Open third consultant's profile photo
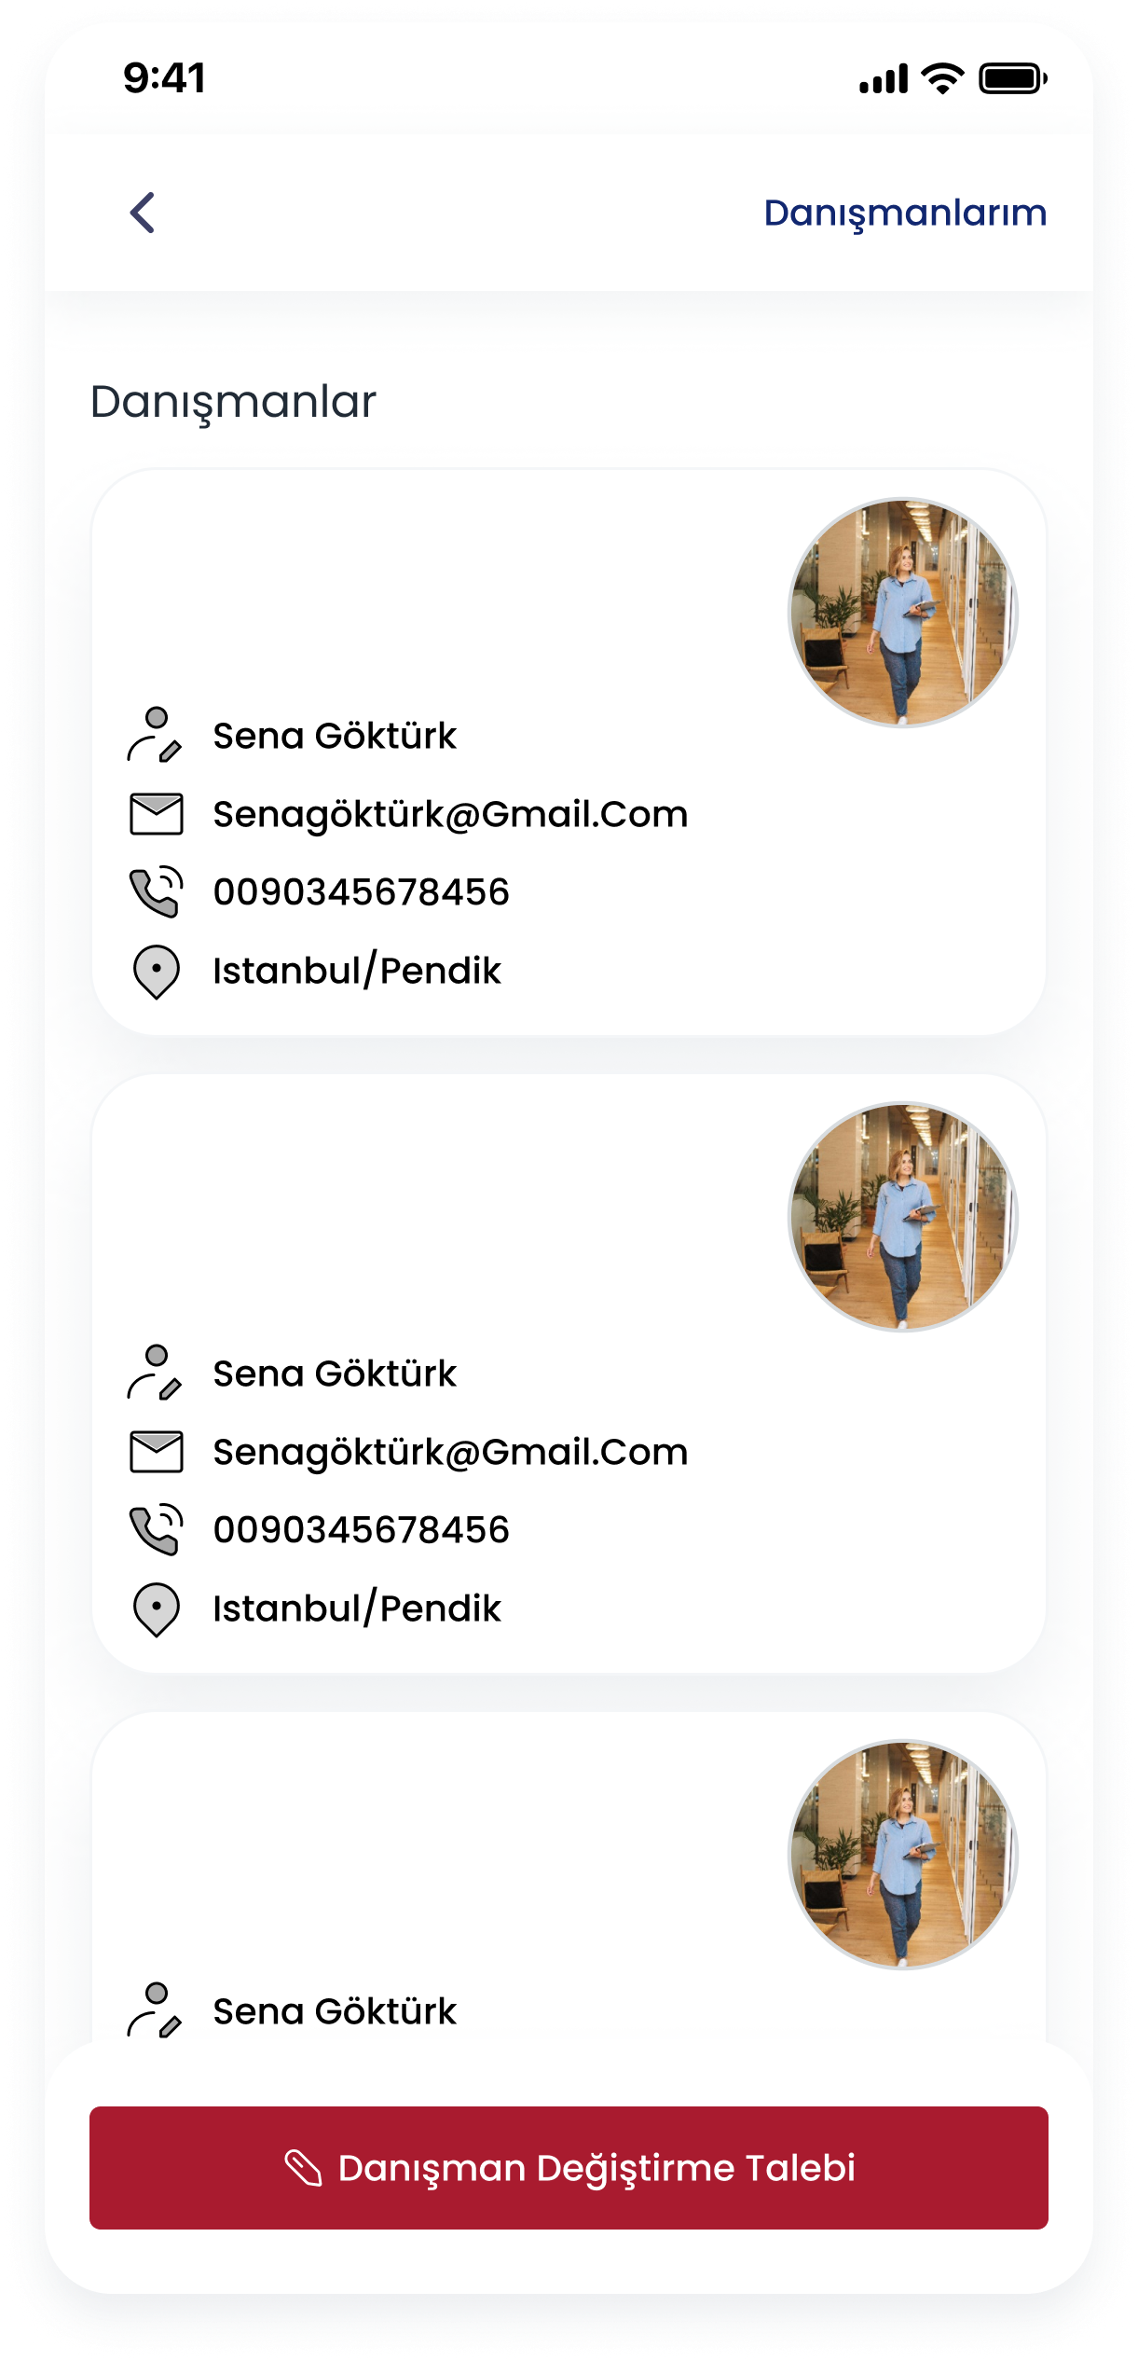Viewport: 1138px width, 2361px height. coord(903,1855)
